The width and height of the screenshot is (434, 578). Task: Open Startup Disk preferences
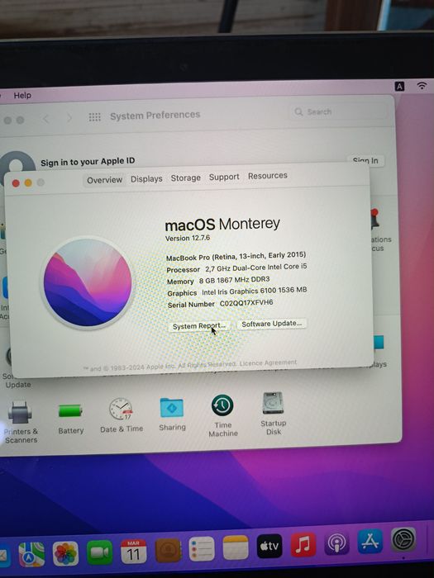click(x=273, y=414)
